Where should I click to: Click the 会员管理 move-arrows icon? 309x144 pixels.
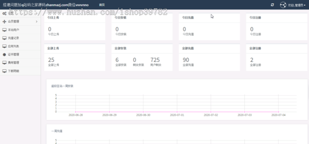pyautogui.click(x=4, y=22)
